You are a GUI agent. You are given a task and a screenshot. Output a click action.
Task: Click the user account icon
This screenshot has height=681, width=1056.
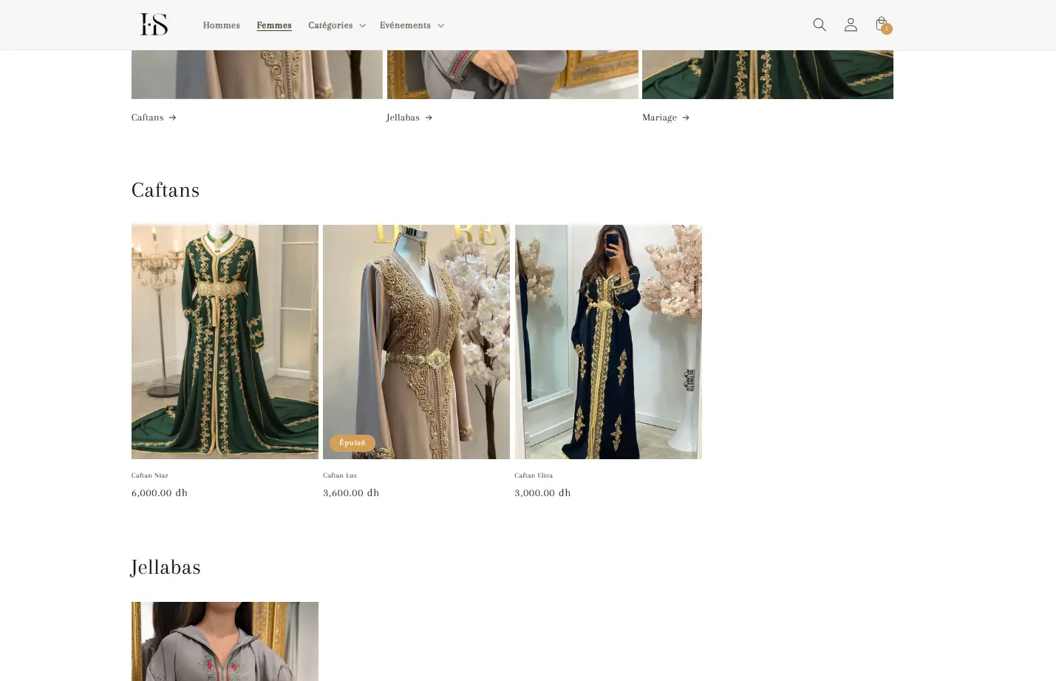[851, 24]
